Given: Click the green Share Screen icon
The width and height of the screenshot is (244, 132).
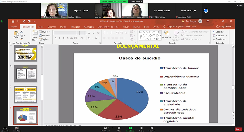Looking at the screenshot, I should point(130,128).
